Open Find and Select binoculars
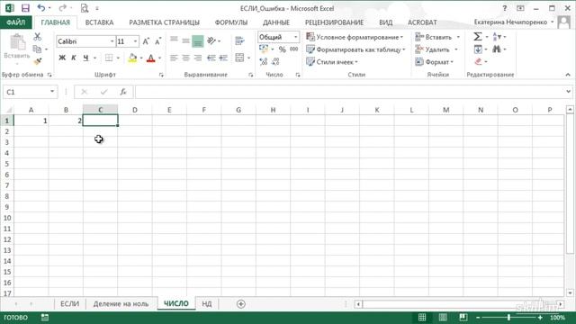The width and height of the screenshot is (576, 324). pos(496,49)
